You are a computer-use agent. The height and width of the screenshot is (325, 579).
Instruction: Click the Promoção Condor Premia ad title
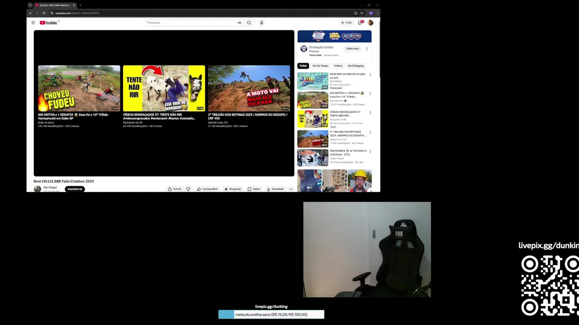[x=321, y=49]
